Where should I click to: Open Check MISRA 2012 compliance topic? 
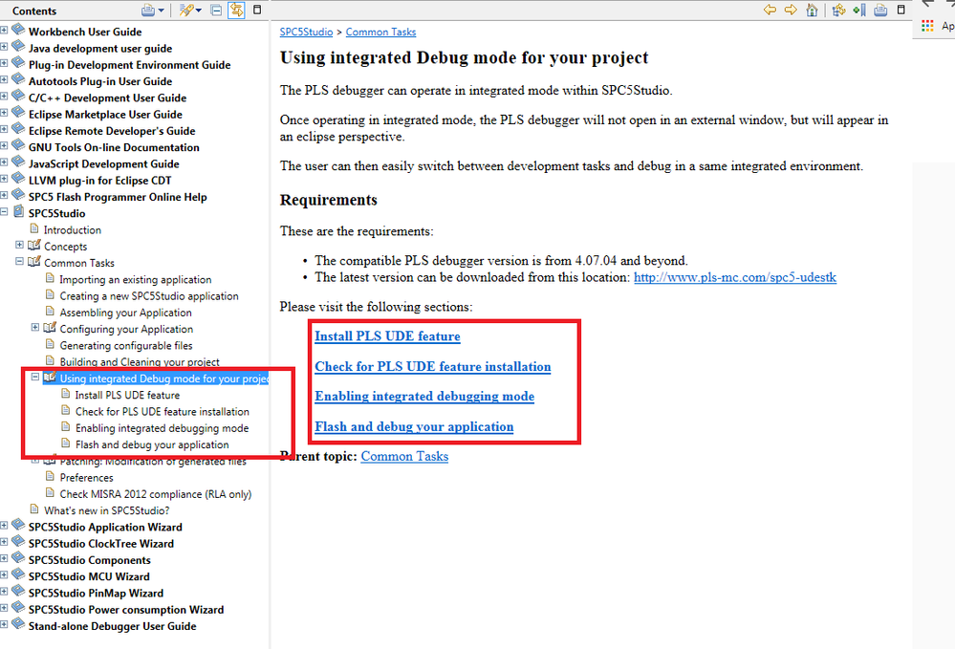pos(155,494)
